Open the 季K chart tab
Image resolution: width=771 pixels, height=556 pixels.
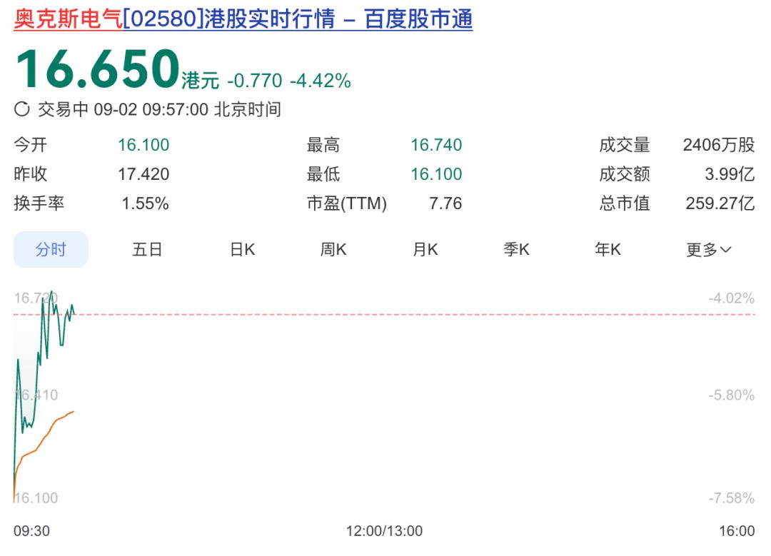[x=516, y=249]
